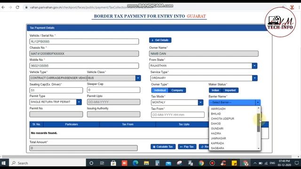
Task: Open CCleaner from the taskbar
Action: (223, 163)
